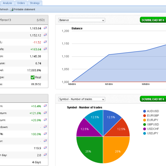Open the chart icon beside +16.4%

(x=45, y=106)
